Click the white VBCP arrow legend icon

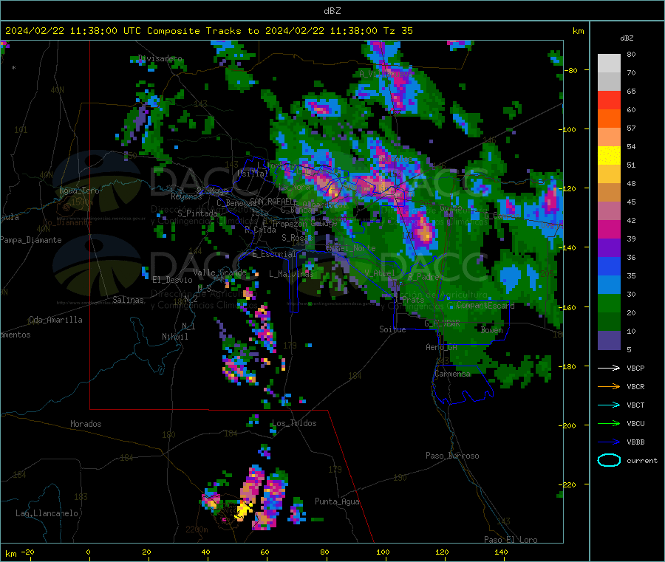point(609,368)
